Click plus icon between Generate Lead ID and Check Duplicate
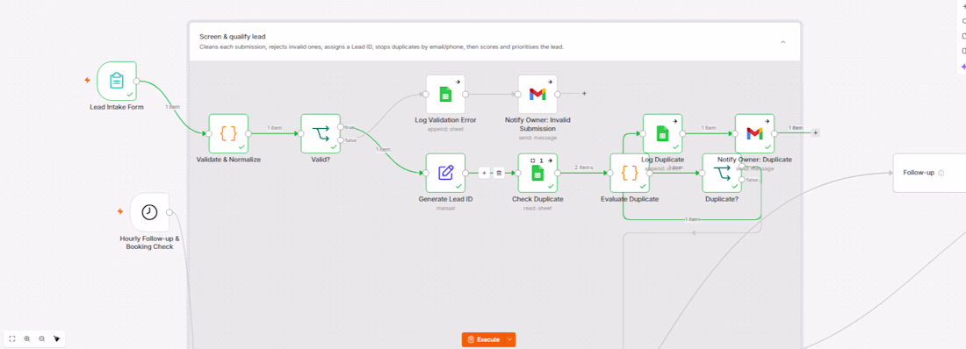 [x=484, y=174]
